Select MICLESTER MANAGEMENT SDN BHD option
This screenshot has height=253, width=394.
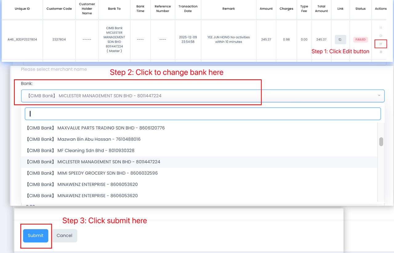94,162
